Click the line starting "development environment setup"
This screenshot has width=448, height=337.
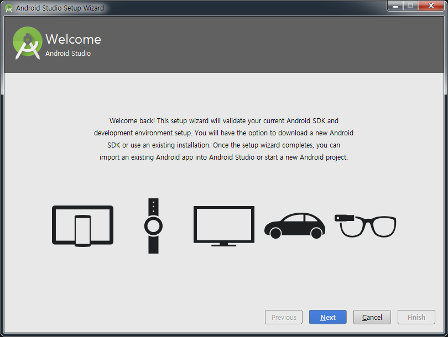(223, 133)
